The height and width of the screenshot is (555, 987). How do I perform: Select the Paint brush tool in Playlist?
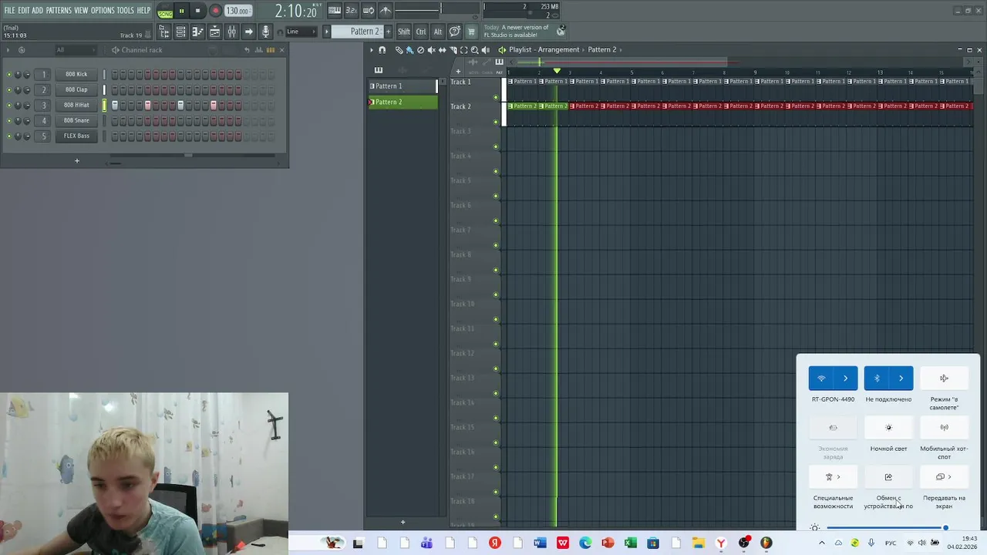click(x=409, y=49)
